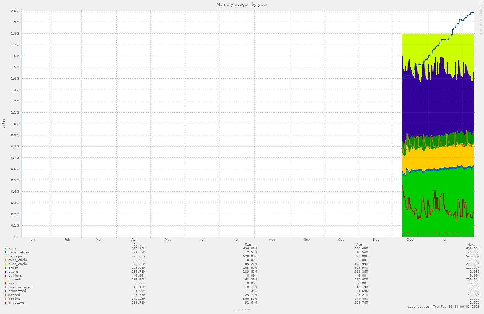Click the Jan axis label
This screenshot has width=484, height=314.
click(x=32, y=239)
